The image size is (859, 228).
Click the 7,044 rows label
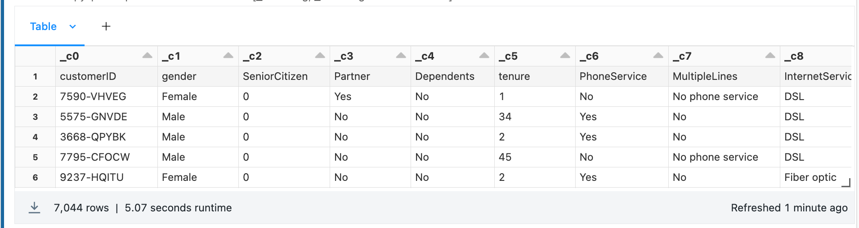pos(81,208)
